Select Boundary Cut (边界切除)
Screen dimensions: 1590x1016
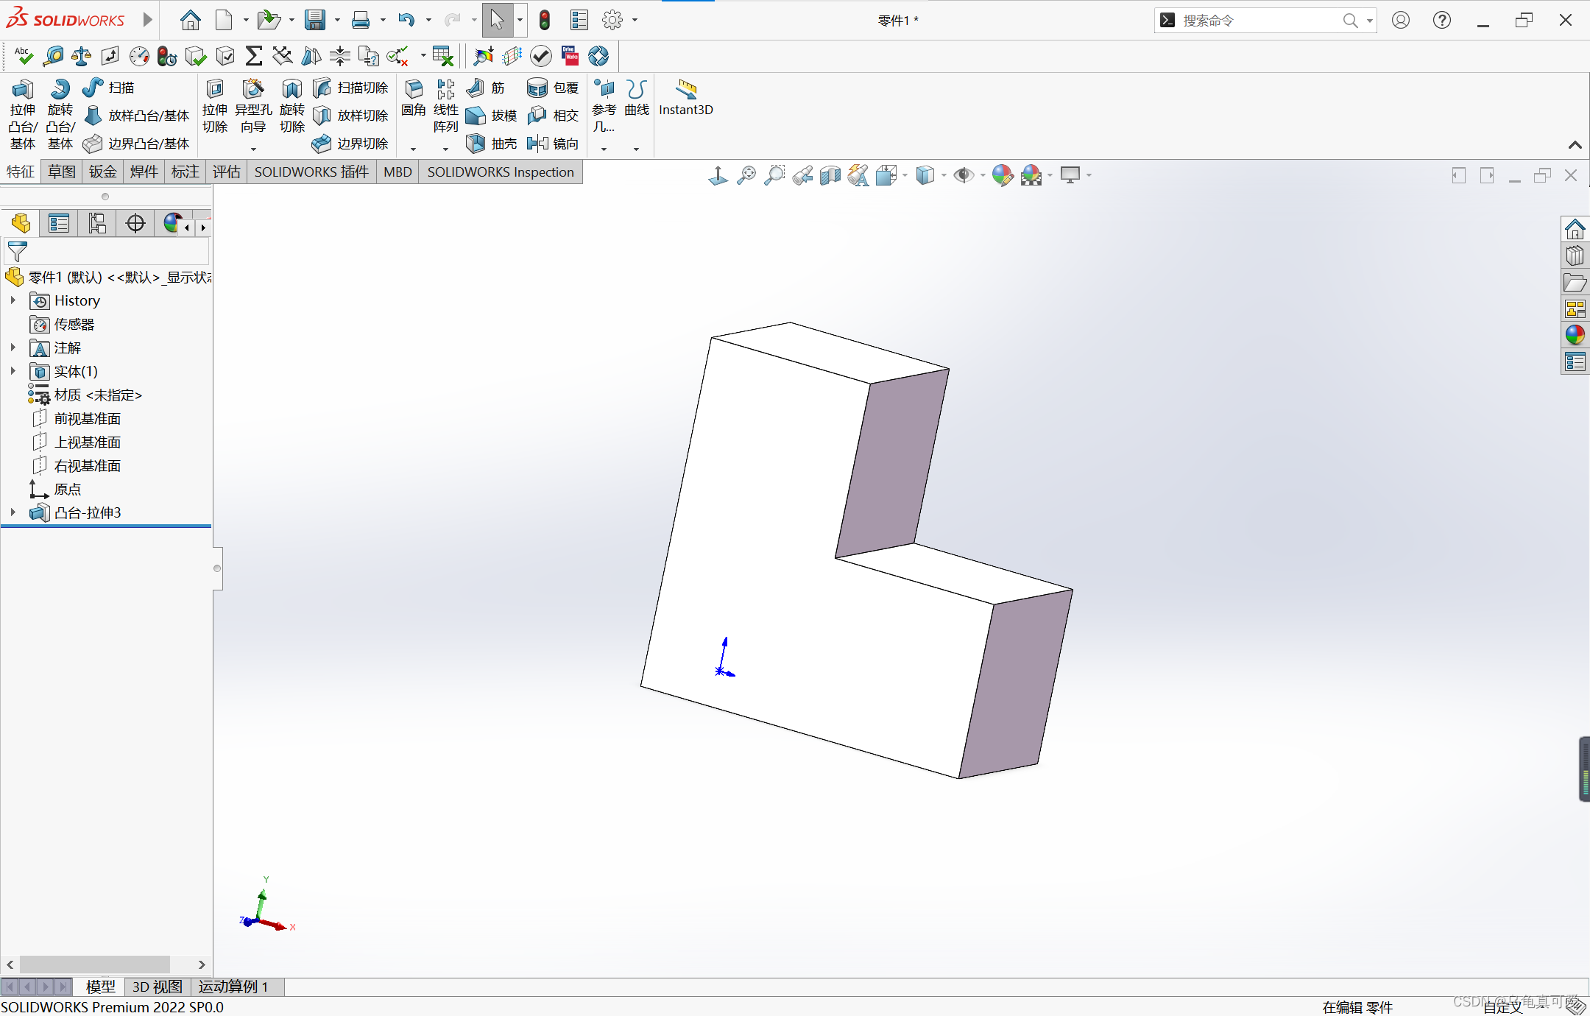point(350,144)
